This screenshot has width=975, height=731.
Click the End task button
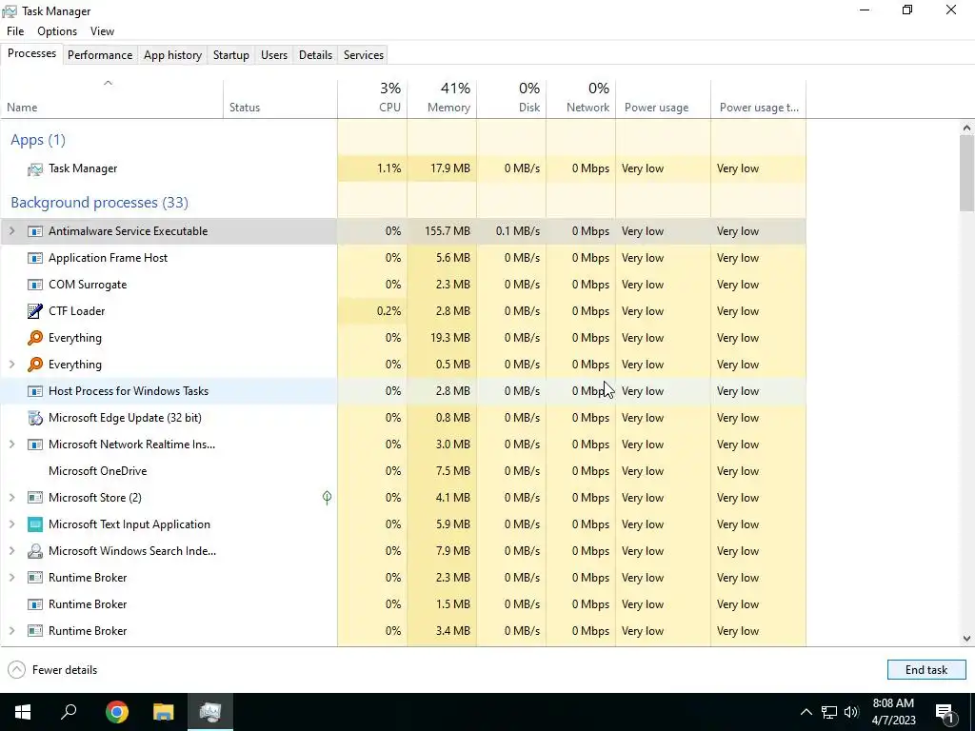click(x=926, y=670)
